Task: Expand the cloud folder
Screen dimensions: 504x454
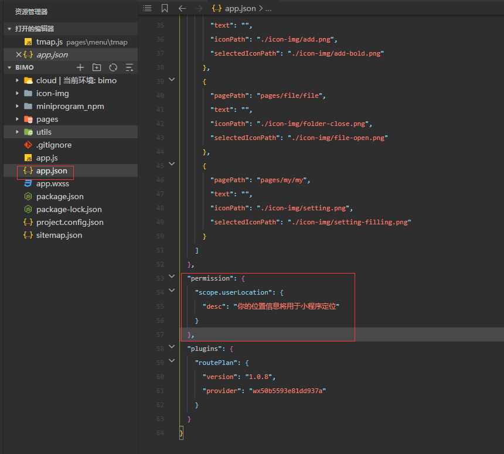Action: 18,80
